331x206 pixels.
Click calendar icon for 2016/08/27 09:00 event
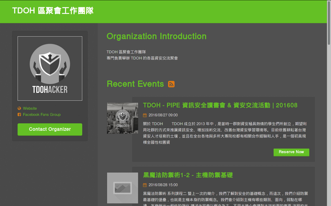point(145,115)
